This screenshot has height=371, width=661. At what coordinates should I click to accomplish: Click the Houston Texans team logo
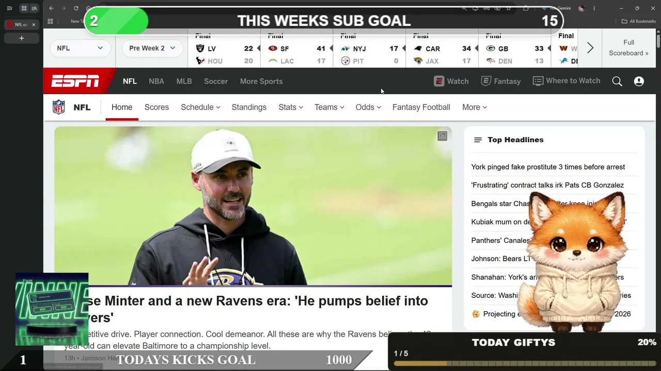point(200,61)
